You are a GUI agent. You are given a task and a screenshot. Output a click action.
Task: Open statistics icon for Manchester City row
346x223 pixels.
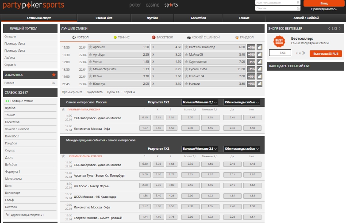[259, 69]
